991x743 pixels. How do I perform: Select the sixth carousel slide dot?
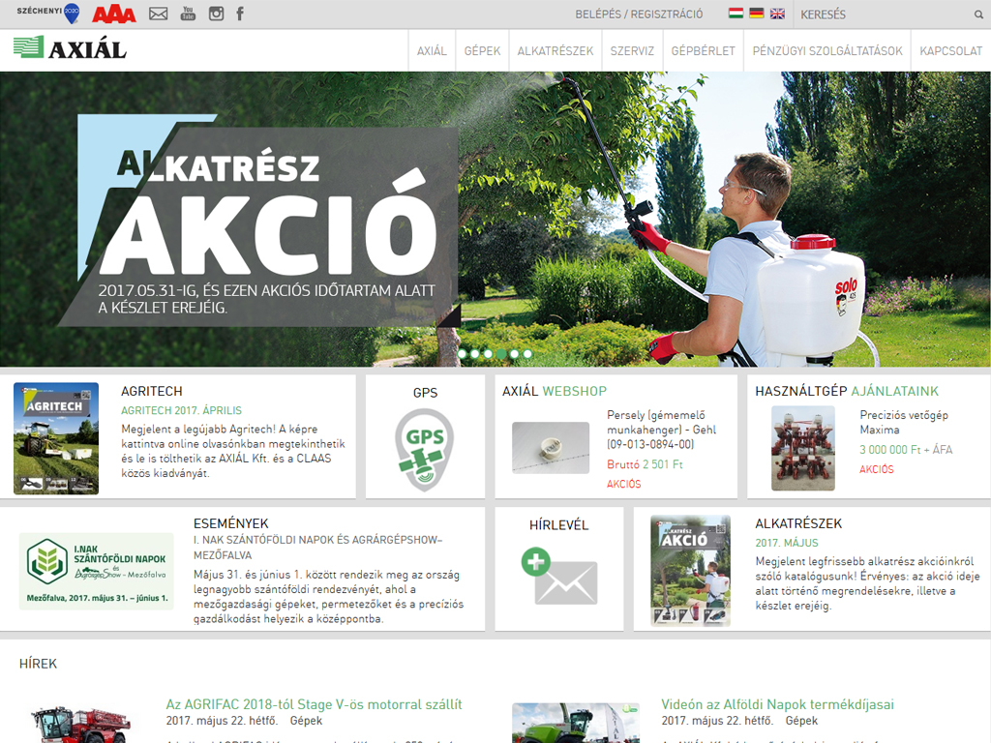(527, 354)
